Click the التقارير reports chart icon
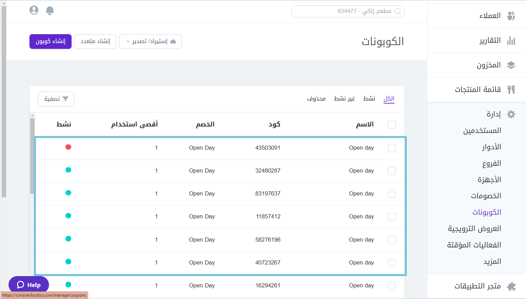This screenshot has height=299, width=526. pyautogui.click(x=511, y=40)
